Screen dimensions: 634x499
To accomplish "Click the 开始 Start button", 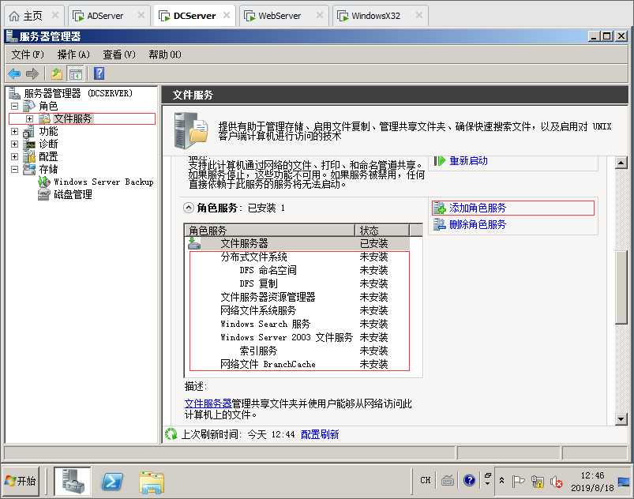I will pyautogui.click(x=21, y=481).
